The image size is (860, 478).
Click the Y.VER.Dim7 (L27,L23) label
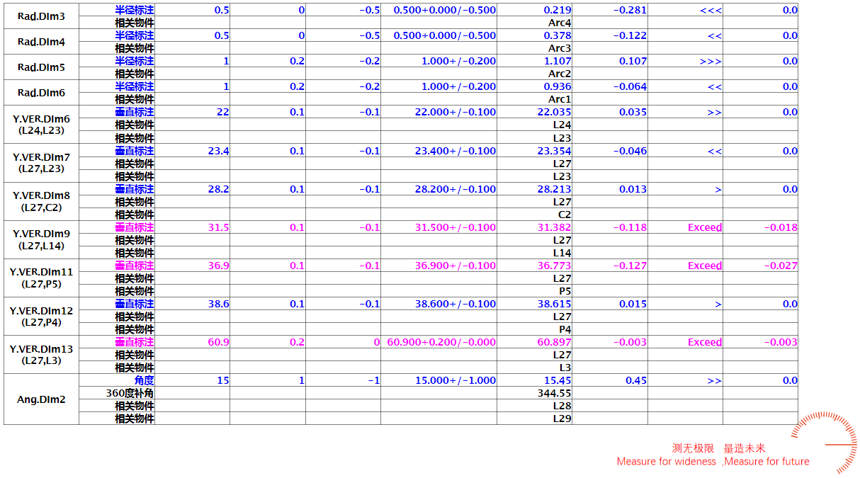[41, 163]
